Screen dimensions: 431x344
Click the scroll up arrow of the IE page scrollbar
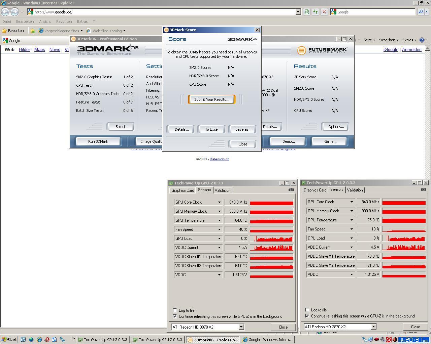(x=428, y=48)
